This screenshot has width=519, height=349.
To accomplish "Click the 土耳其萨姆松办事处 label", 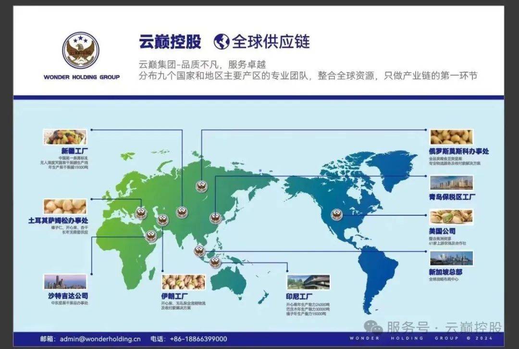I will point(58,221).
